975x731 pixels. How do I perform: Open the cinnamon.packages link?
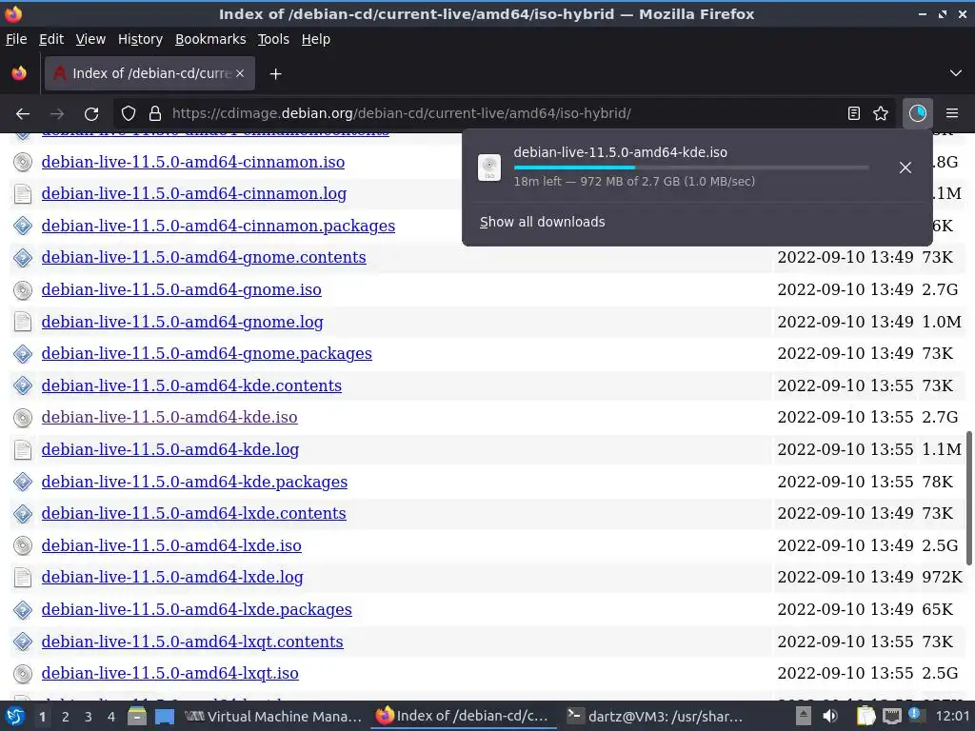[218, 226]
